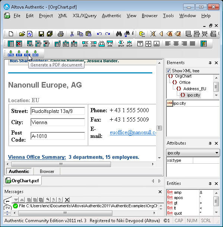Image resolution: width=223 pixels, height=227 pixels.
Task: Click the Save All icon
Action: (x=50, y=34)
